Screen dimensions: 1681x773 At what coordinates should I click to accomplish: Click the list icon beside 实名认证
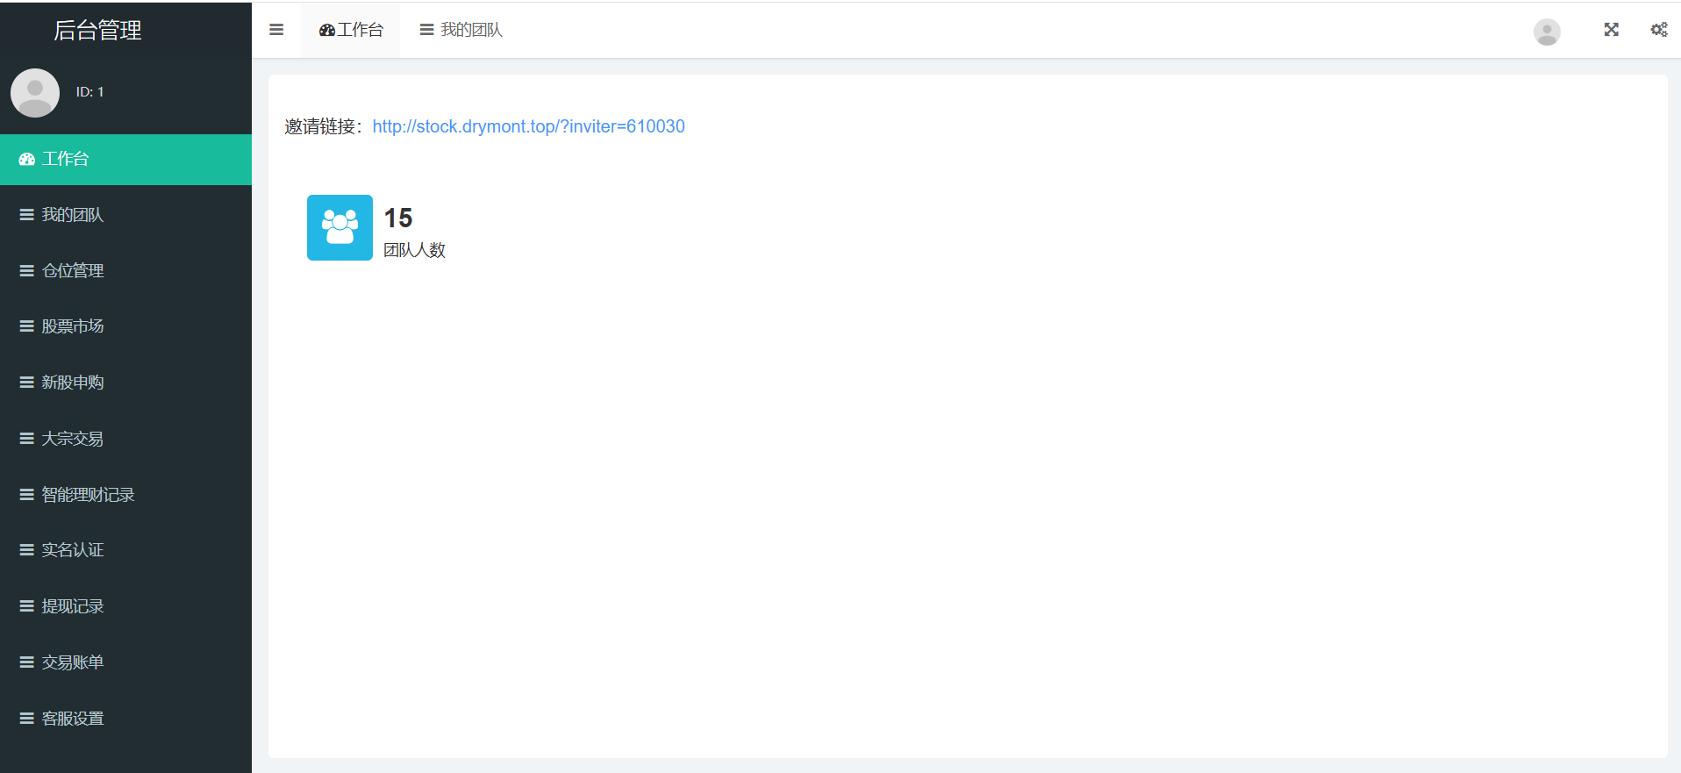pos(27,550)
